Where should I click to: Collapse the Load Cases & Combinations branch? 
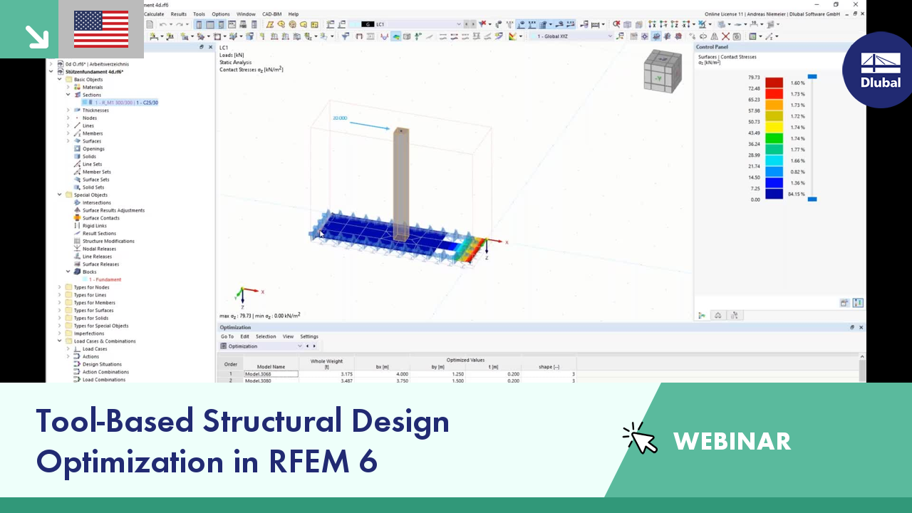coord(59,341)
